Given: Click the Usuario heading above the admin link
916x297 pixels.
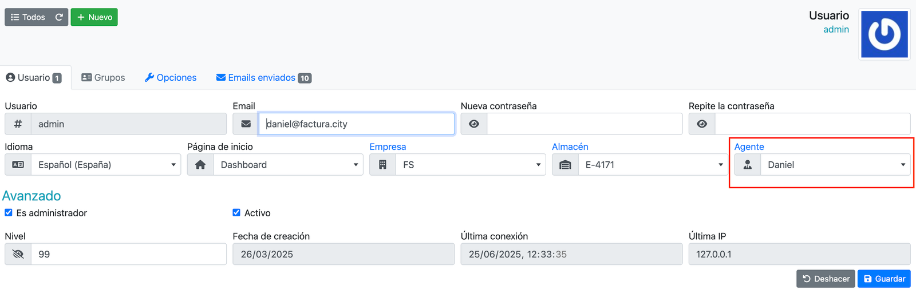Looking at the screenshot, I should [x=829, y=15].
